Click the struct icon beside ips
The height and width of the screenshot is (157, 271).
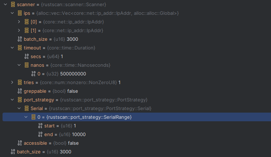click(20, 13)
